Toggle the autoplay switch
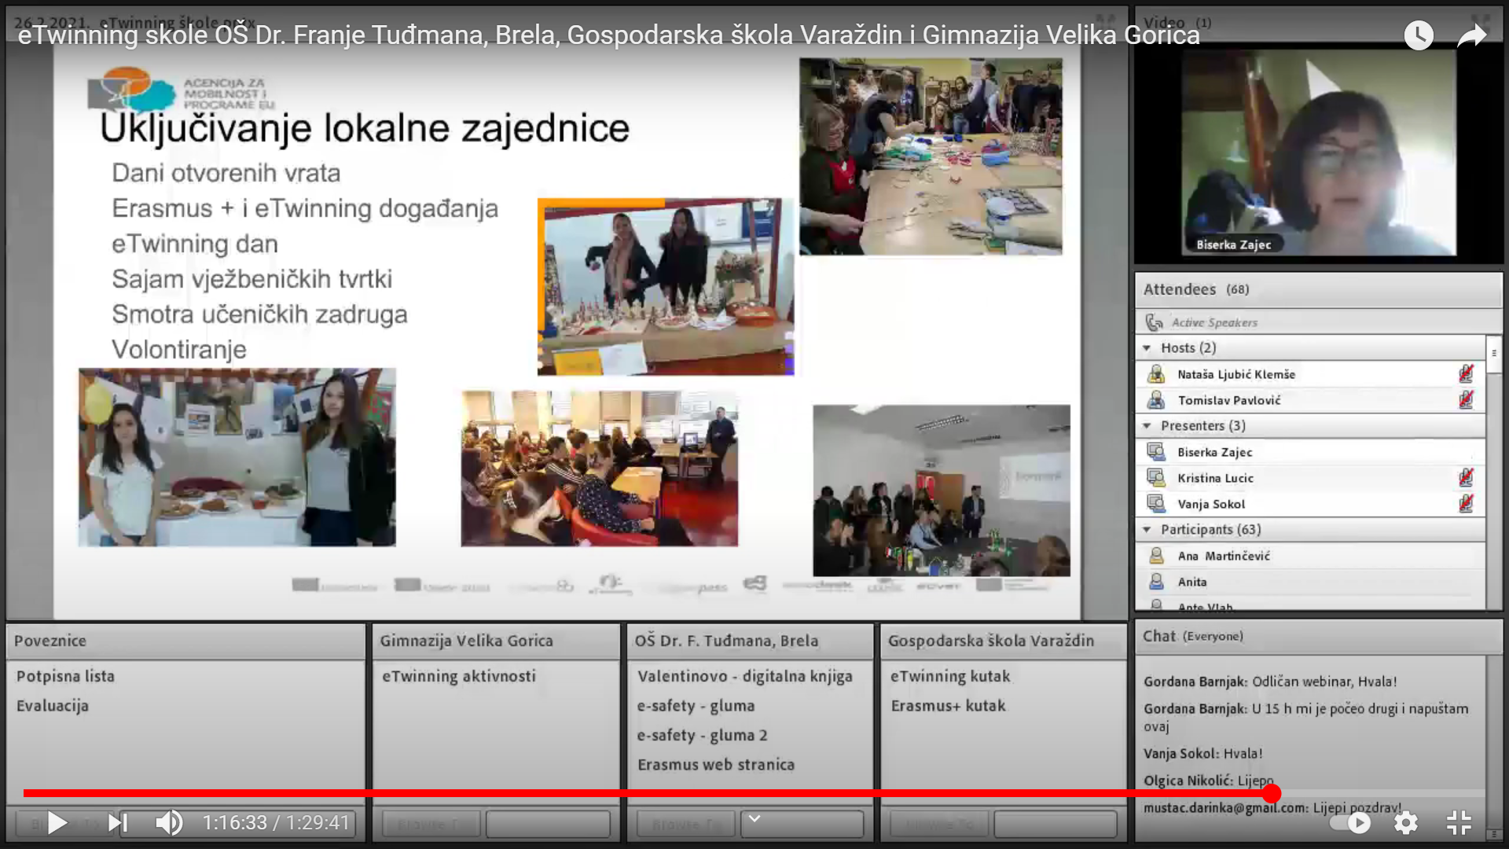Screen dimensions: 1509x849 [1350, 823]
